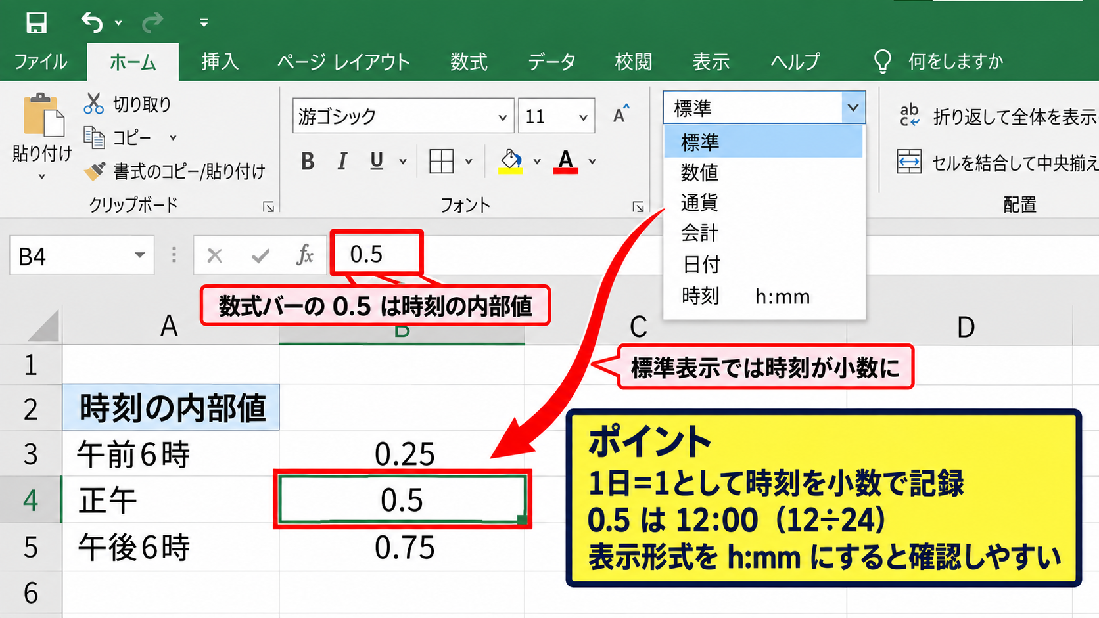Click cell with 時刻の内部値
This screenshot has height=618, width=1099.
tap(171, 407)
